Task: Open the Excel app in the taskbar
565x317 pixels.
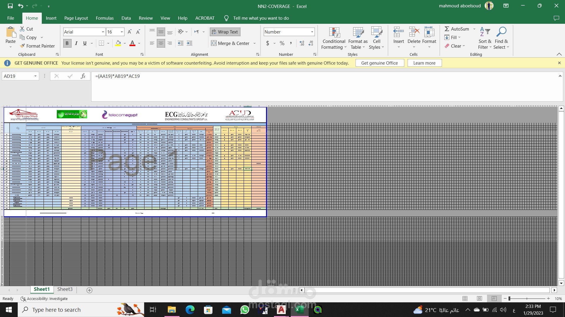Action: (299, 310)
